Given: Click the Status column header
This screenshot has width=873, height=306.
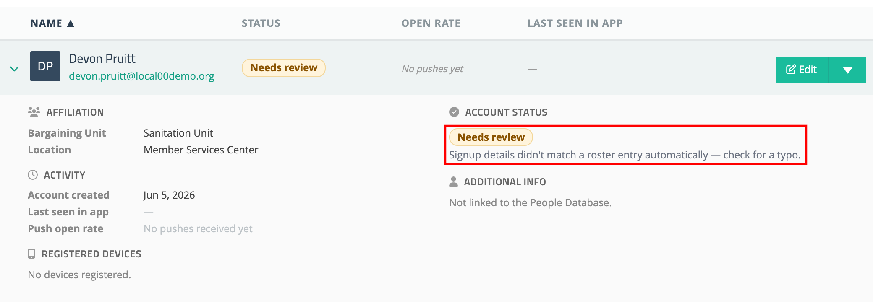Looking at the screenshot, I should (x=261, y=23).
